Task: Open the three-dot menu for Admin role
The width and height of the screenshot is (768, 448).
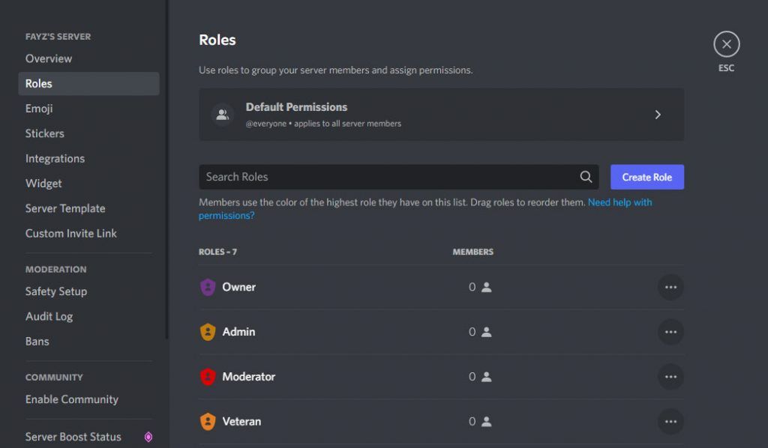Action: [x=670, y=332]
